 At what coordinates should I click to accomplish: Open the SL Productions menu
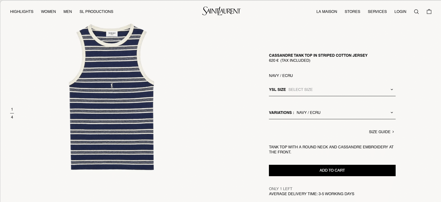pos(96,12)
